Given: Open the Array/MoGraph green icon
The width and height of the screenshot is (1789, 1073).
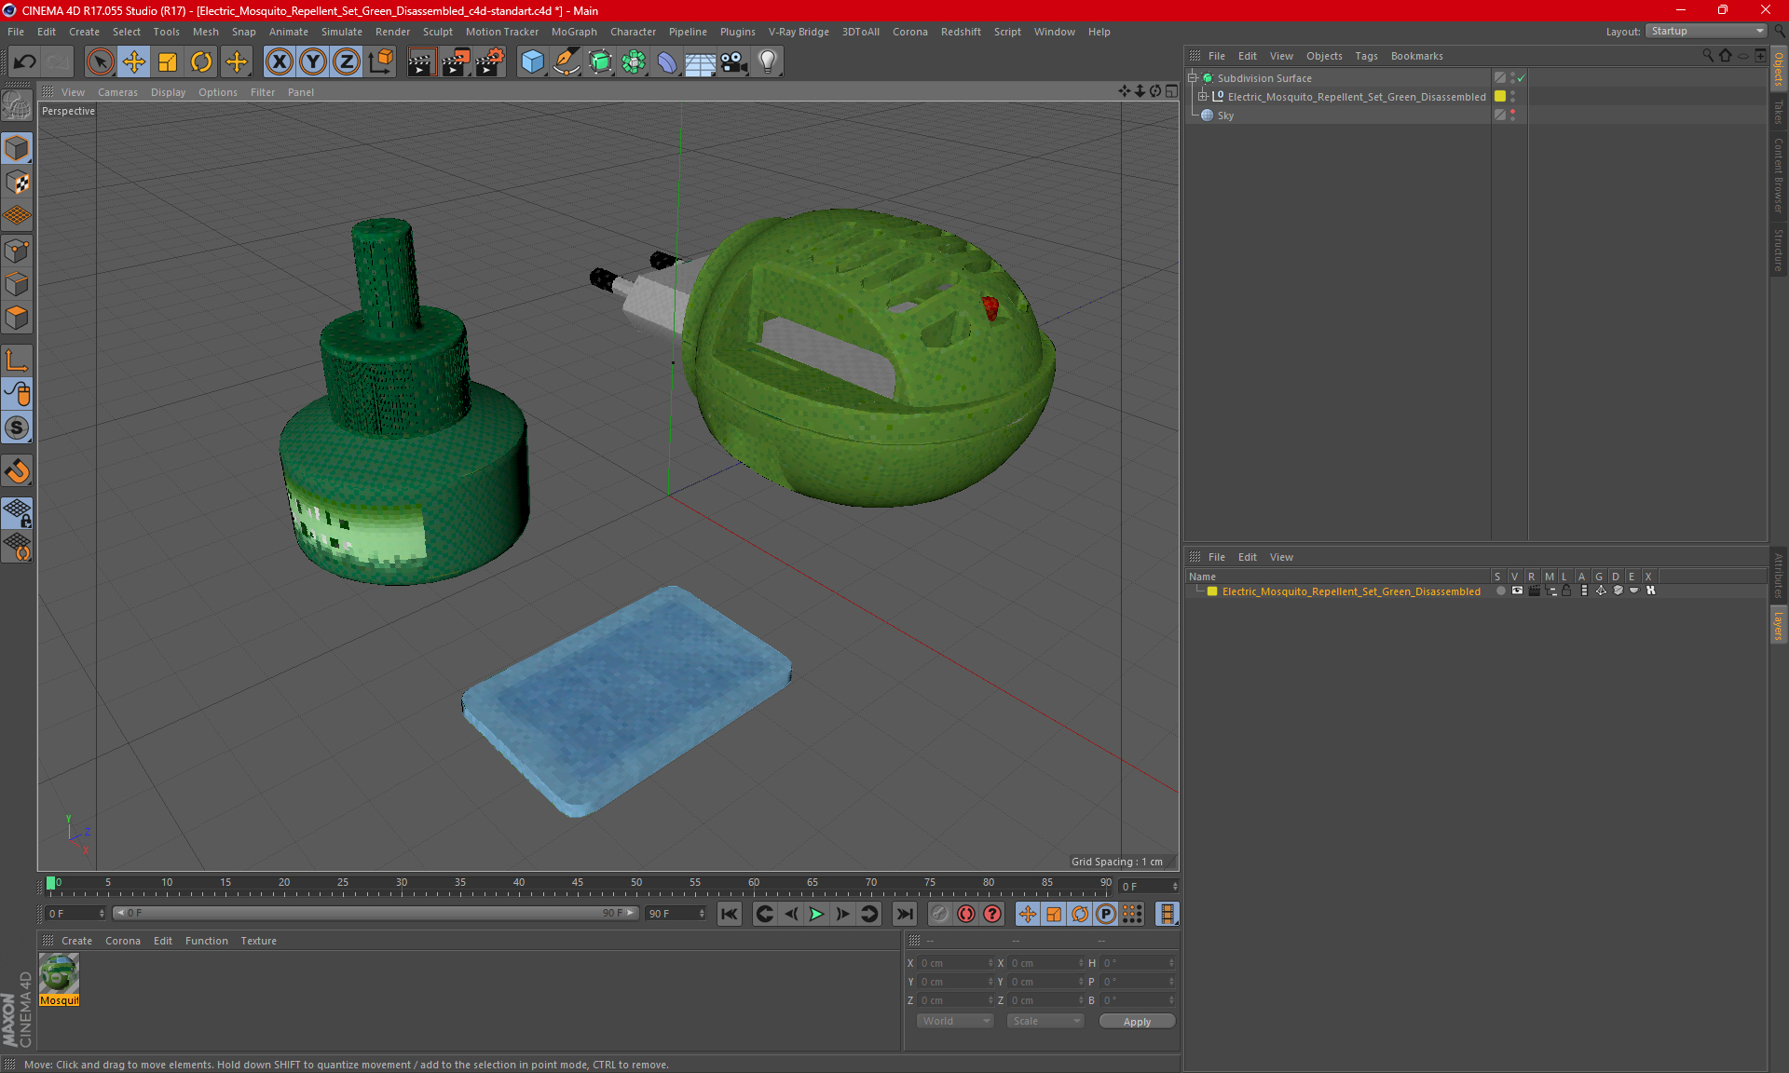Looking at the screenshot, I should 634,62.
